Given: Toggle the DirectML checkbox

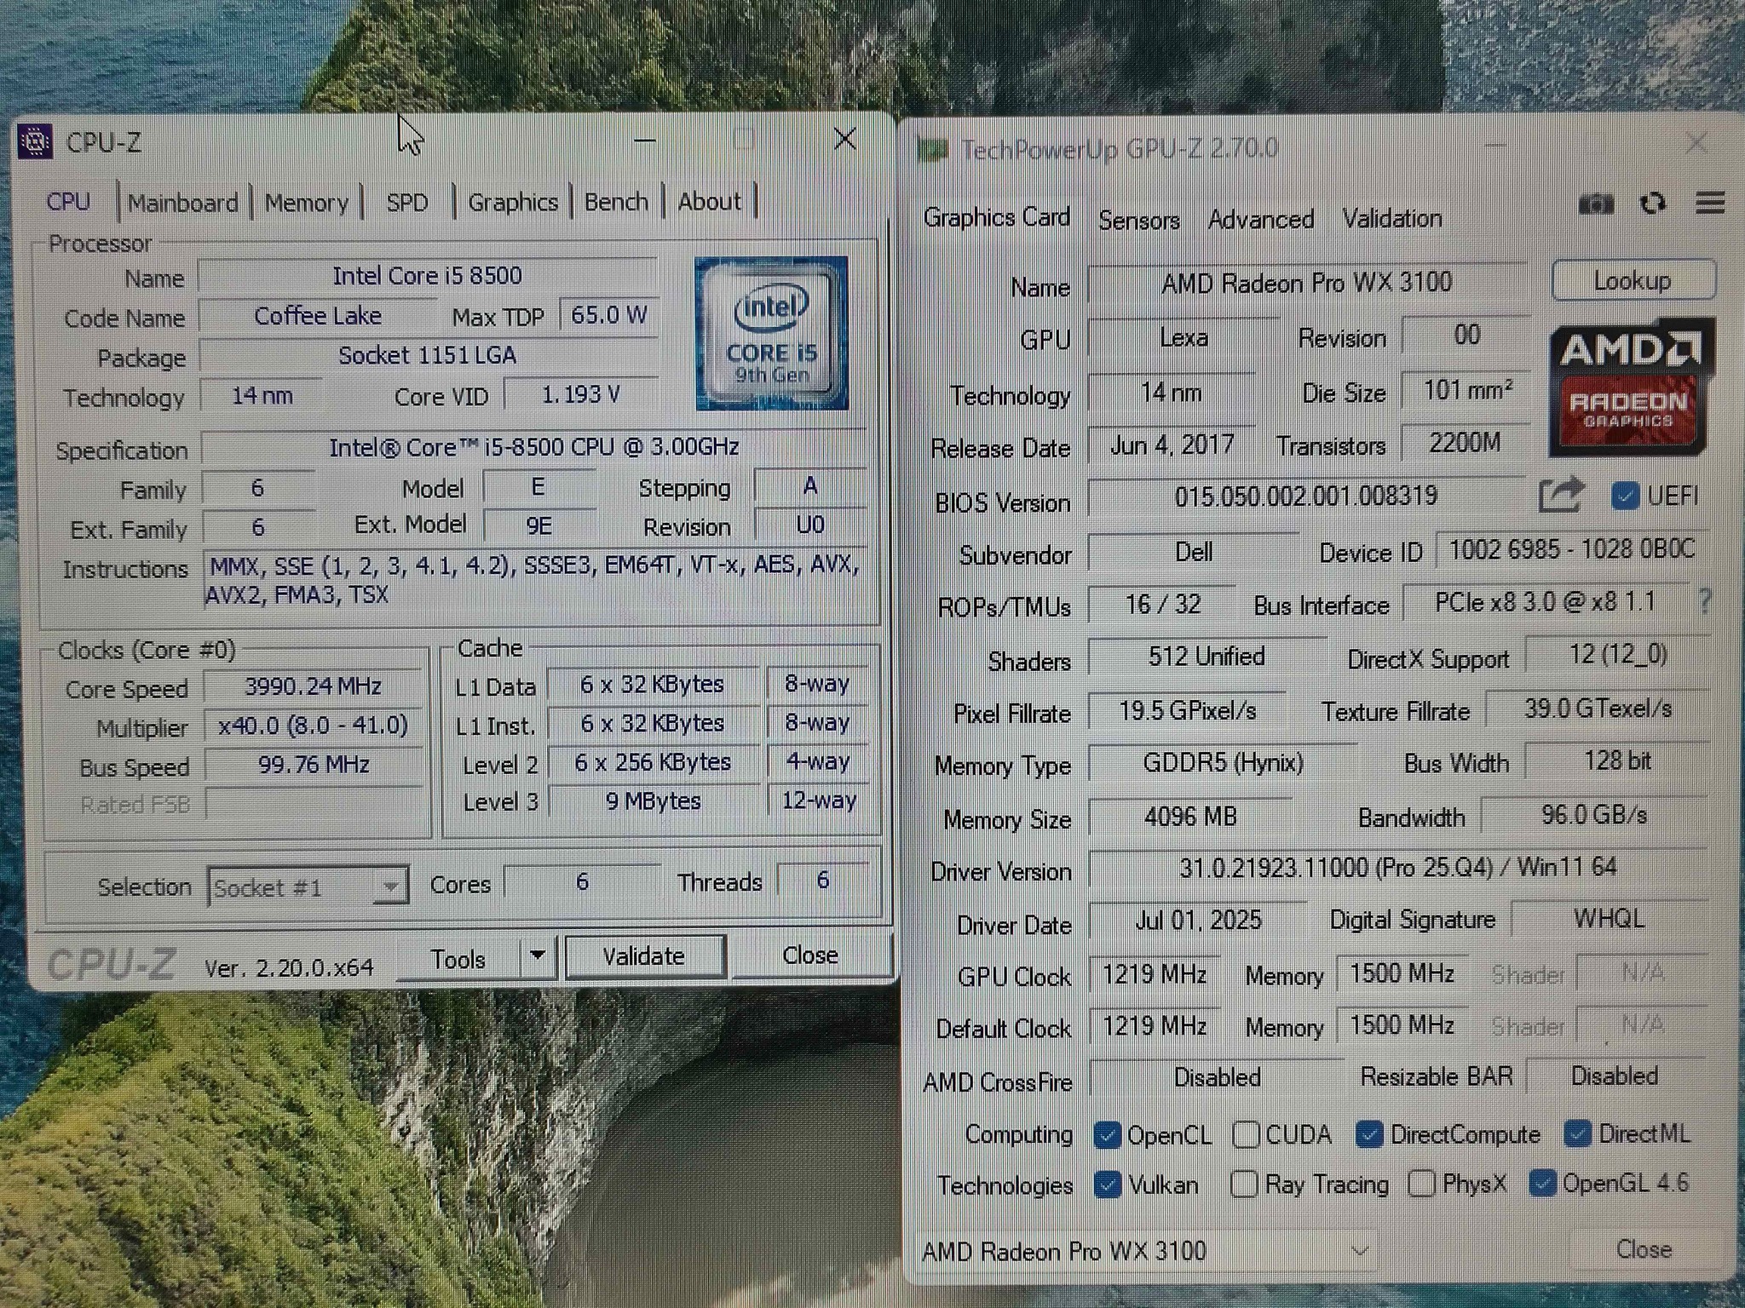Looking at the screenshot, I should (x=1577, y=1133).
